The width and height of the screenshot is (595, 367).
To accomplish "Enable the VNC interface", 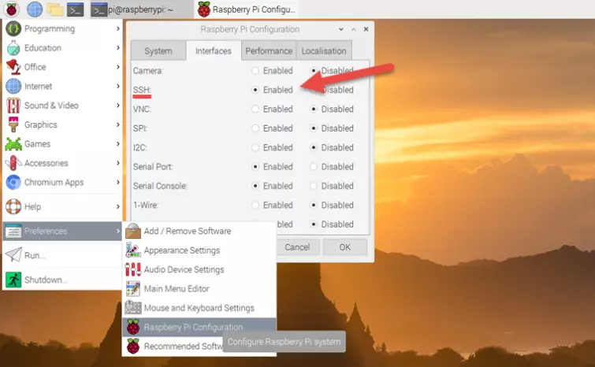I will click(255, 109).
